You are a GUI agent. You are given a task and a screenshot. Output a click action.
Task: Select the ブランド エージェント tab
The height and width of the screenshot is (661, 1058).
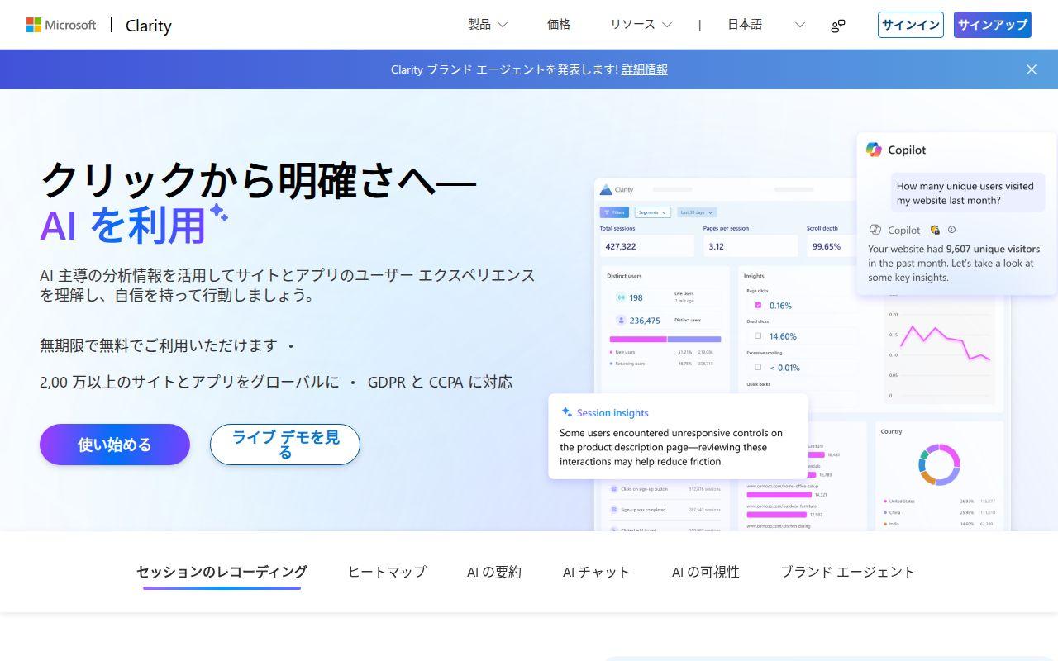point(848,572)
